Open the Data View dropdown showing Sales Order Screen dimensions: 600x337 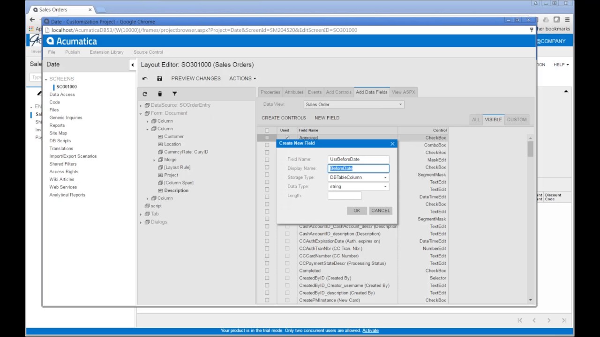400,104
